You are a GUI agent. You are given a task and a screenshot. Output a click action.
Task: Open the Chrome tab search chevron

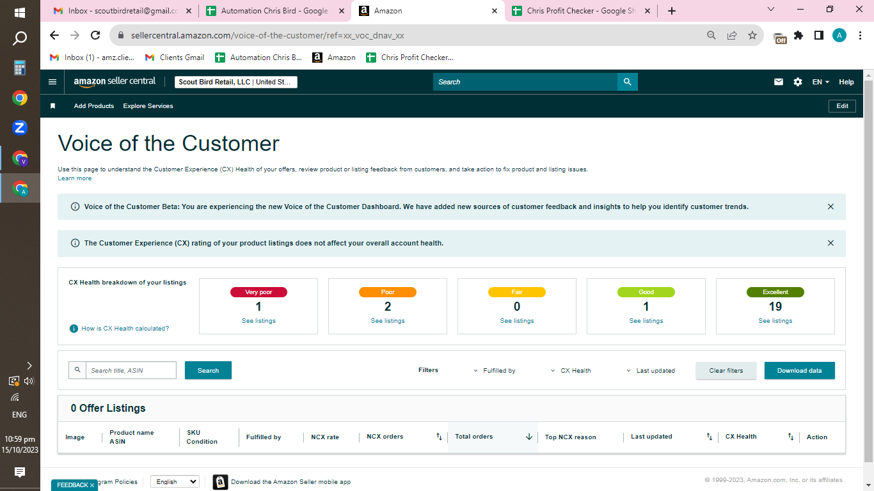(x=771, y=10)
